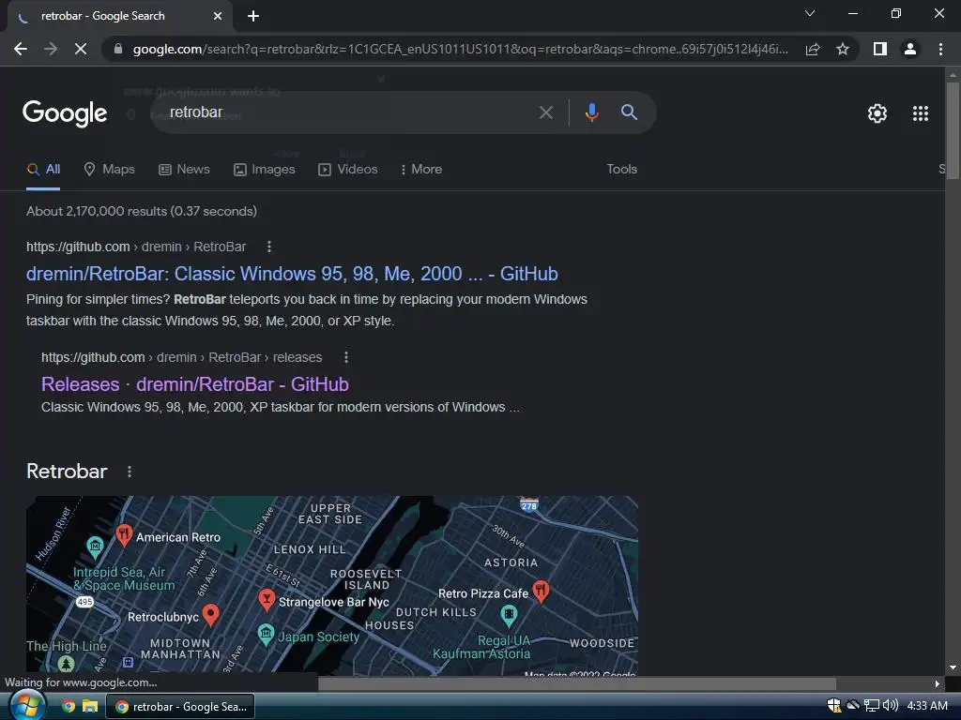Start voice search with the microphone
Screen dimensions: 961x720
[591, 112]
